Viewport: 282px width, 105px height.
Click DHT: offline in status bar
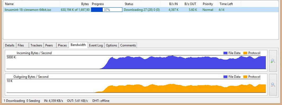coord(101,101)
